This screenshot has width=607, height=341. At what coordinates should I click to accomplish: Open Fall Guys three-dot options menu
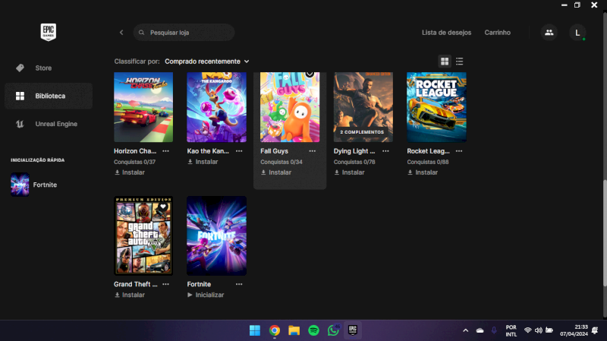[x=312, y=151]
